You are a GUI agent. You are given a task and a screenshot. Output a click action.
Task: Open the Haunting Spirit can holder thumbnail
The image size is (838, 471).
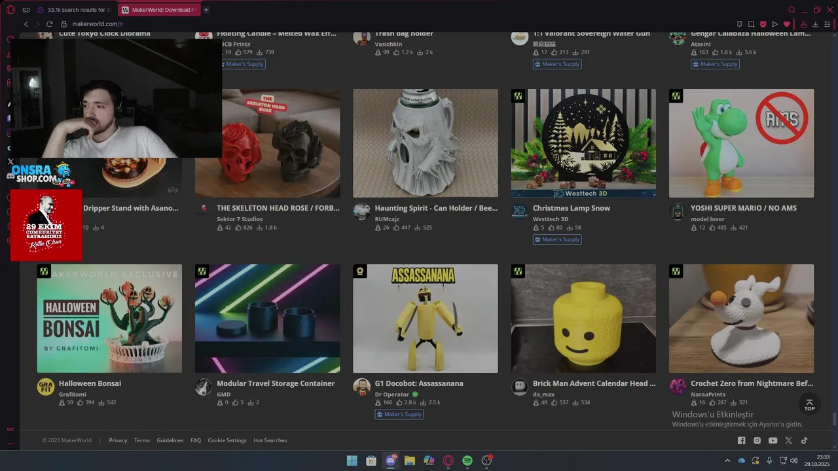tap(426, 143)
